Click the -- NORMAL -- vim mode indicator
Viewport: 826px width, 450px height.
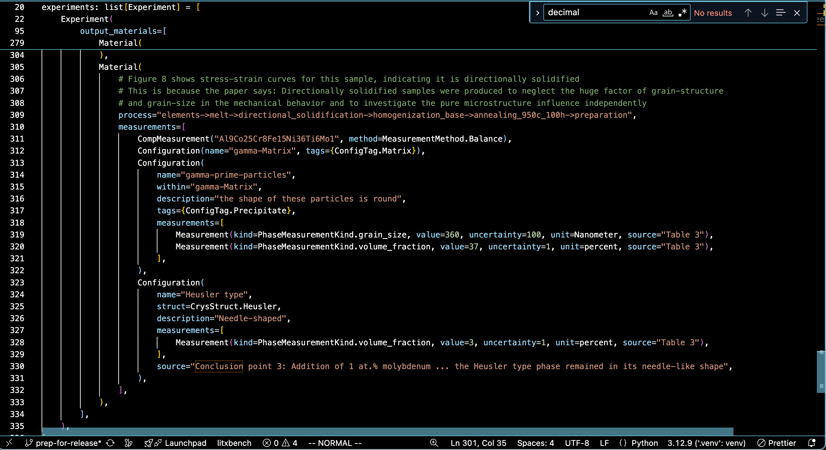click(335, 443)
